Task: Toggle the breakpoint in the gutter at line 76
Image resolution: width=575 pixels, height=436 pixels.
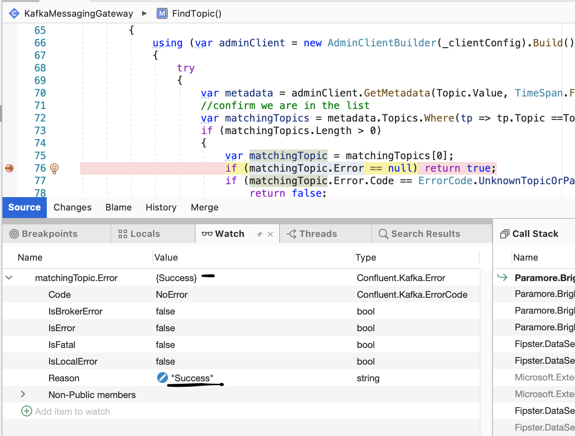Action: [9, 168]
